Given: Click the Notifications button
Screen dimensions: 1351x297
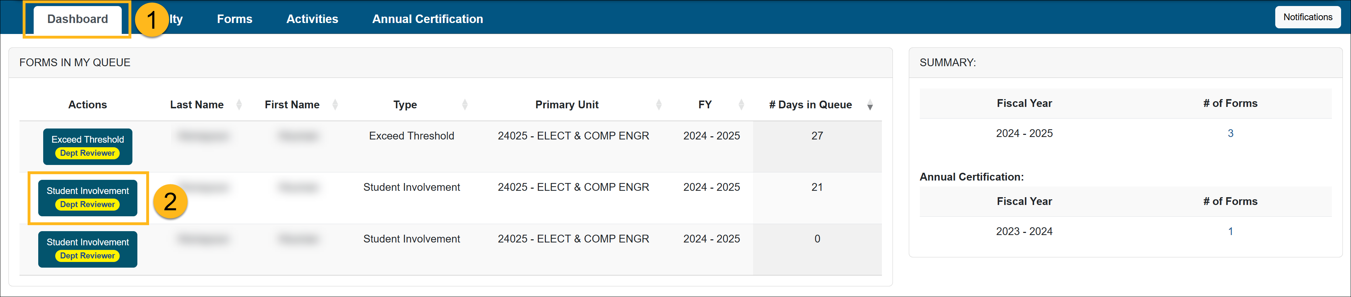Looking at the screenshot, I should click(1307, 17).
